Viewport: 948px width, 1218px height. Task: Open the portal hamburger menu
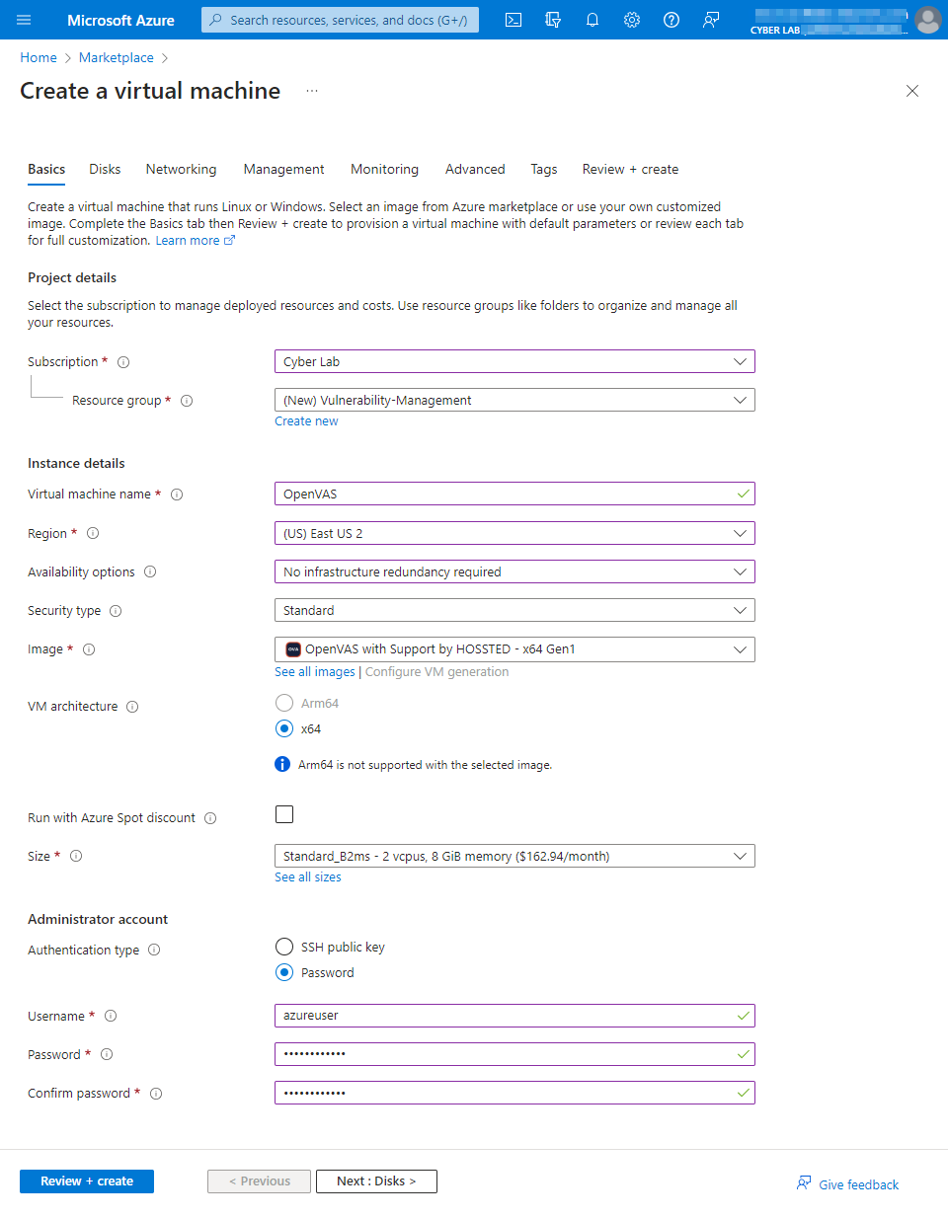click(24, 20)
